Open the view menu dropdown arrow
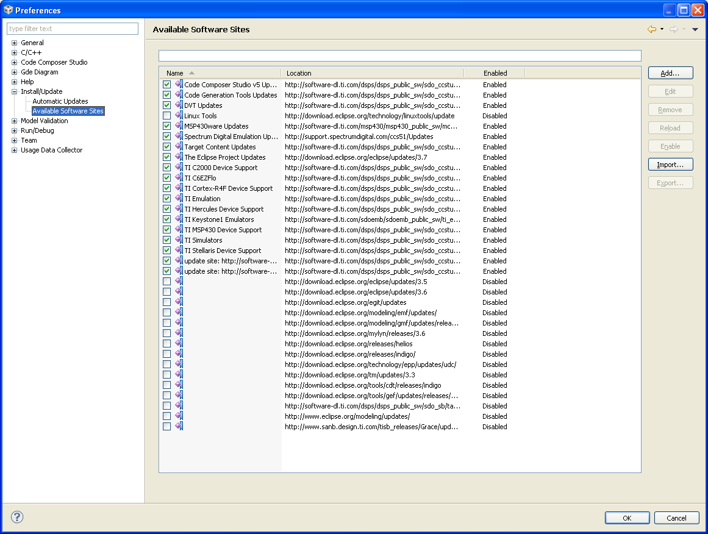 [695, 29]
